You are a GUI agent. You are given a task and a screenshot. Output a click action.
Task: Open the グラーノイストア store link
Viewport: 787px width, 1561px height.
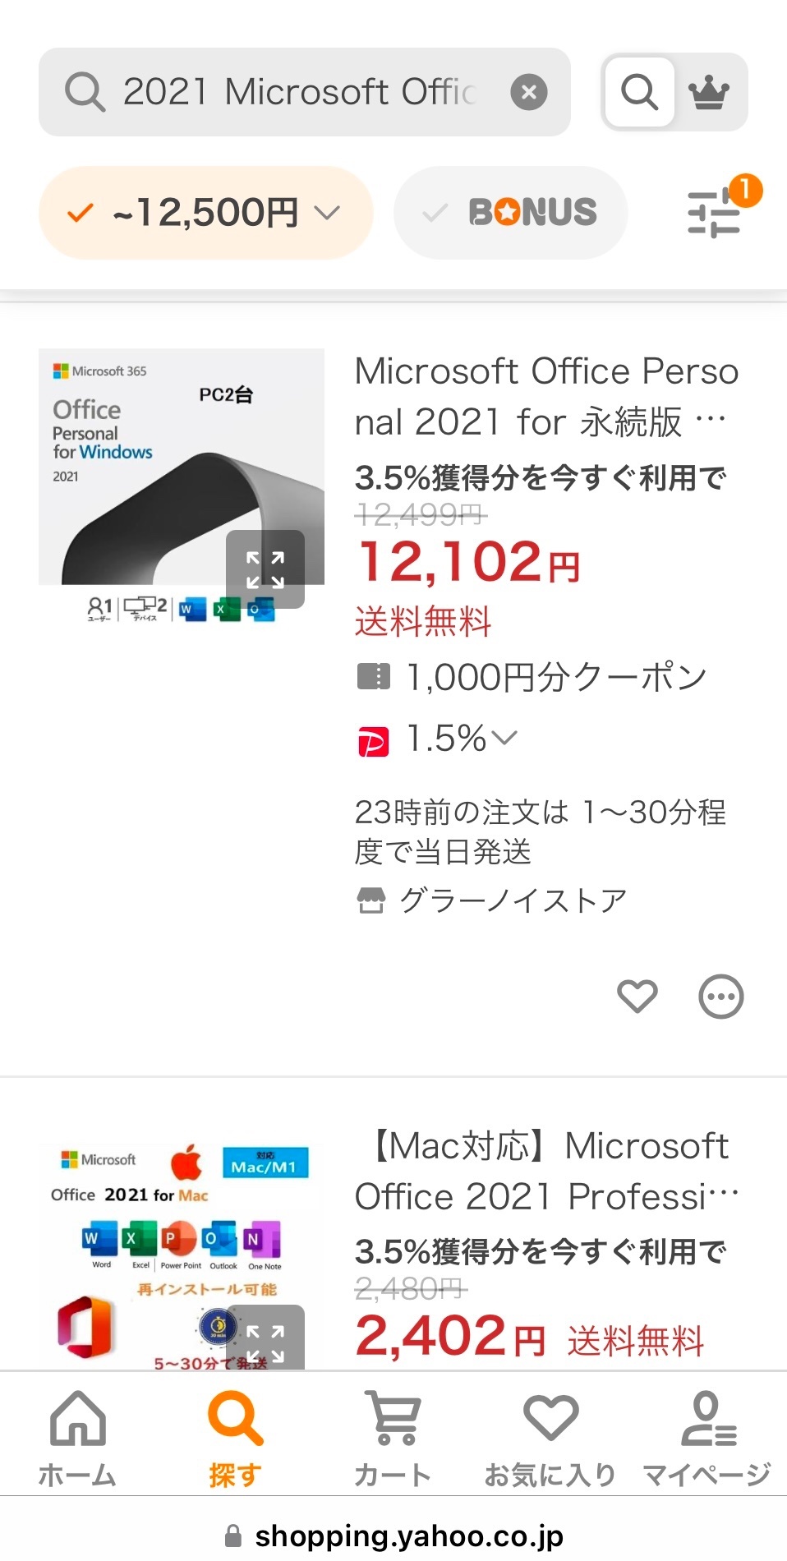(511, 900)
